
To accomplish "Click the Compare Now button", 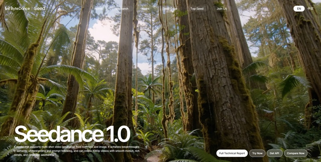I will (x=296, y=153).
